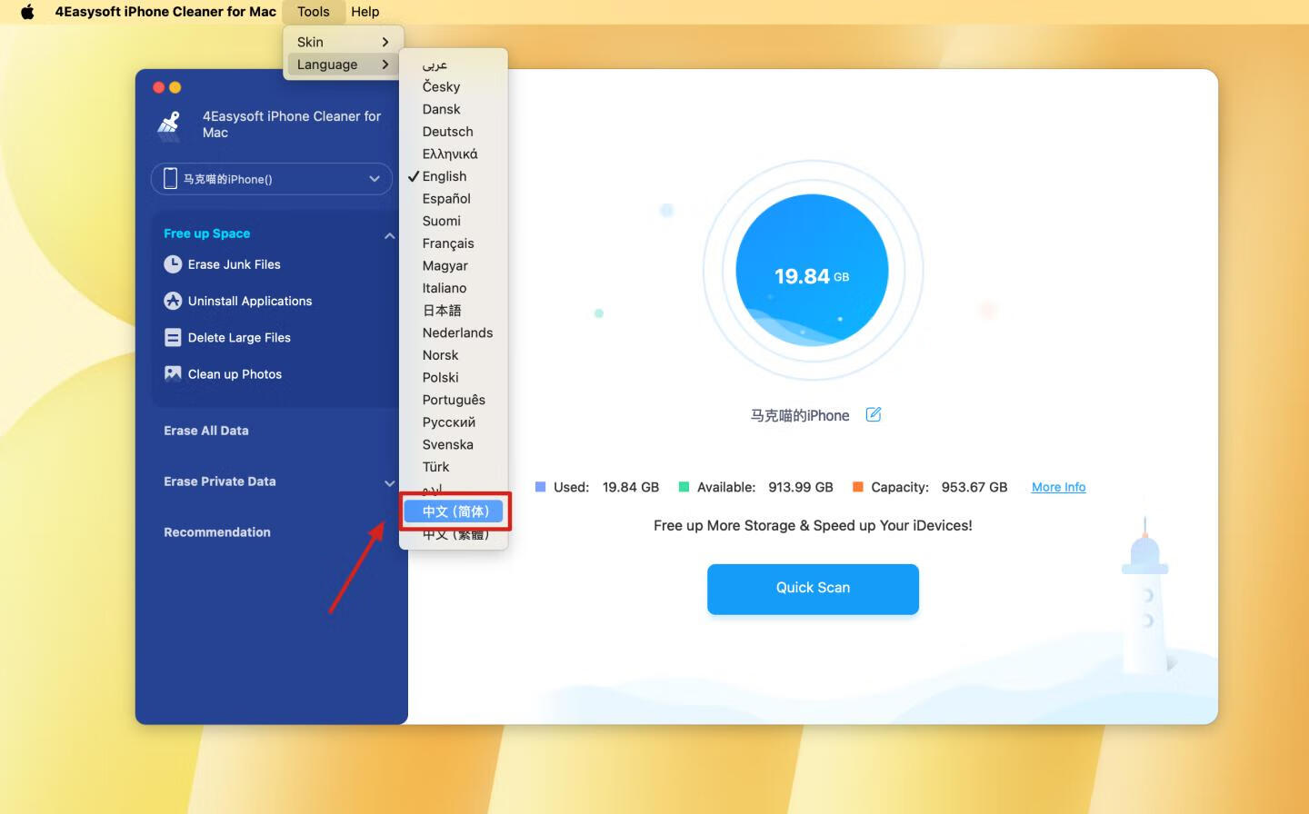Open Erase Junk Files
1309x814 pixels.
(234, 264)
